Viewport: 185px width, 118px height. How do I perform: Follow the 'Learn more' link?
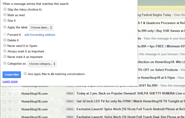tap(10, 82)
